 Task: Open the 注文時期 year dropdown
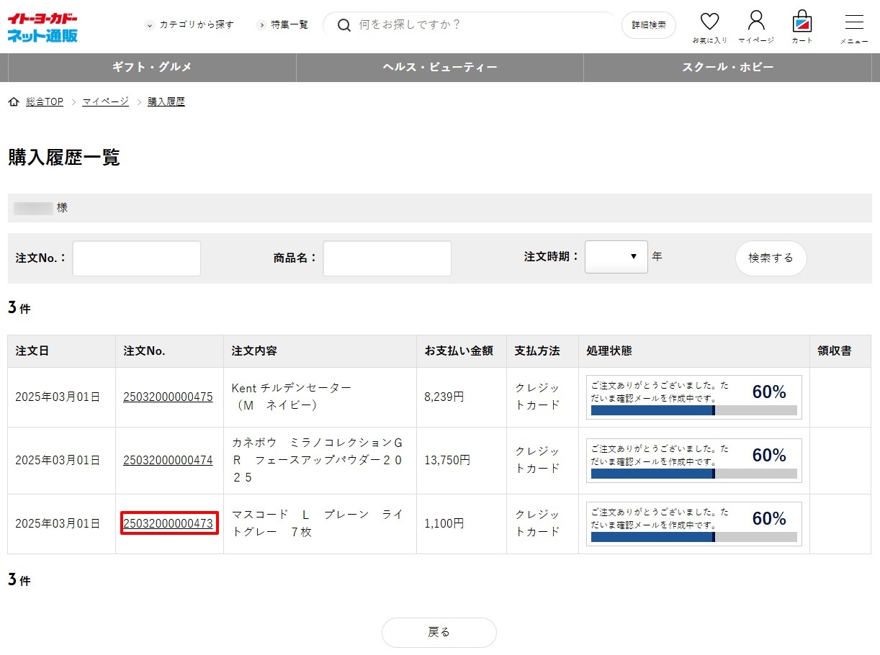[616, 257]
